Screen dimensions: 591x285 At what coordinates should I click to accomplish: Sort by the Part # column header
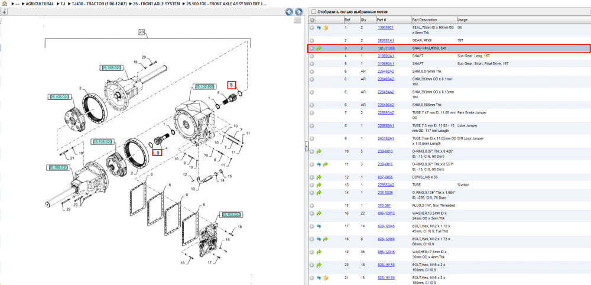381,20
